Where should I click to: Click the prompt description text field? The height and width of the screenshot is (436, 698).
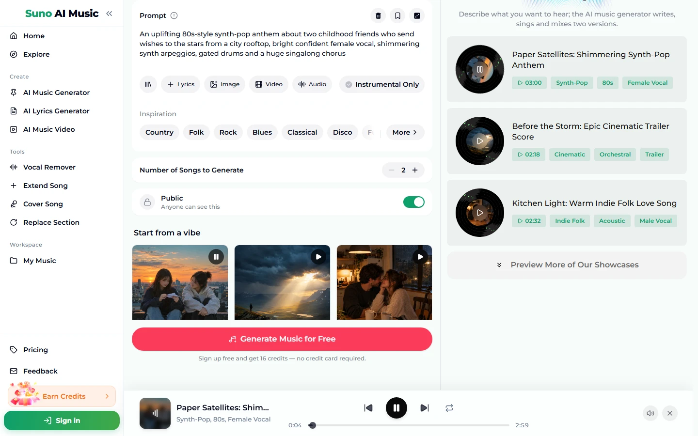click(x=282, y=44)
